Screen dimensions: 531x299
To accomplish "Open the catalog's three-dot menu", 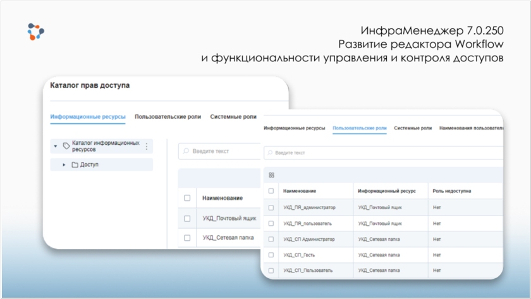I will pyautogui.click(x=147, y=146).
